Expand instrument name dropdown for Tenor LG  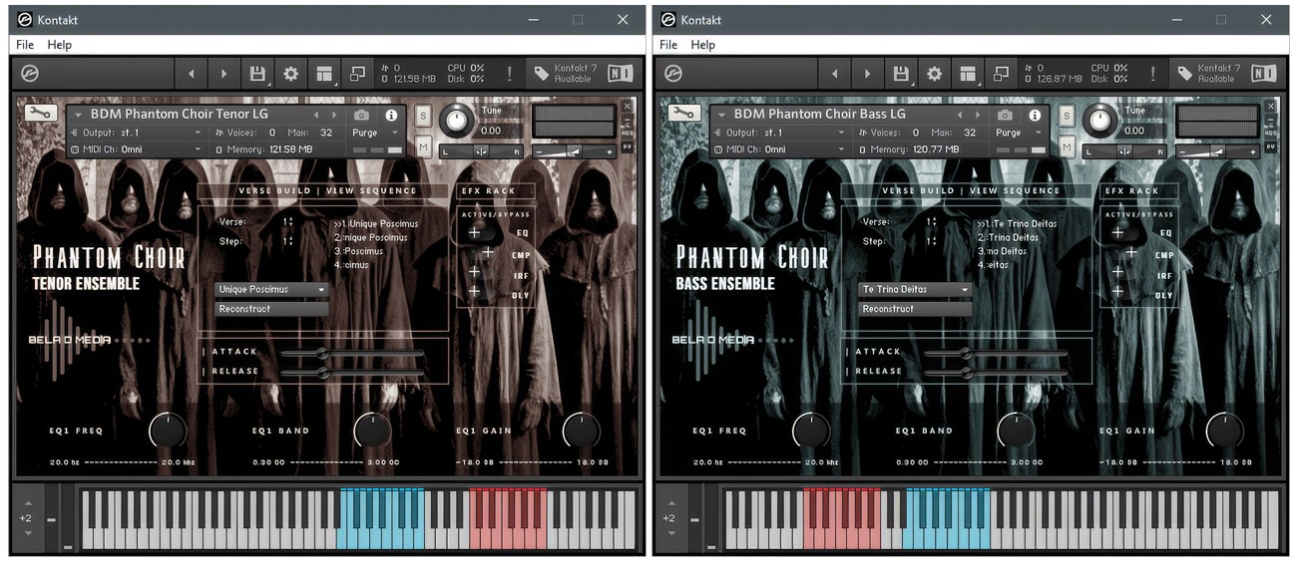click(x=79, y=115)
